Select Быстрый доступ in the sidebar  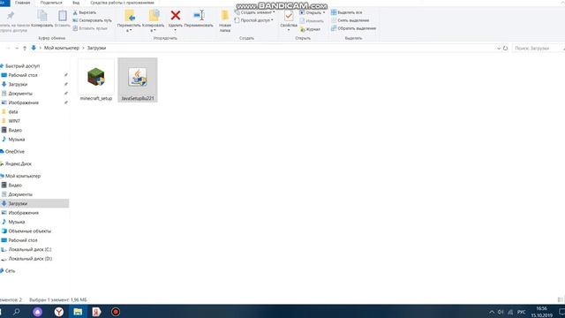[x=22, y=66]
